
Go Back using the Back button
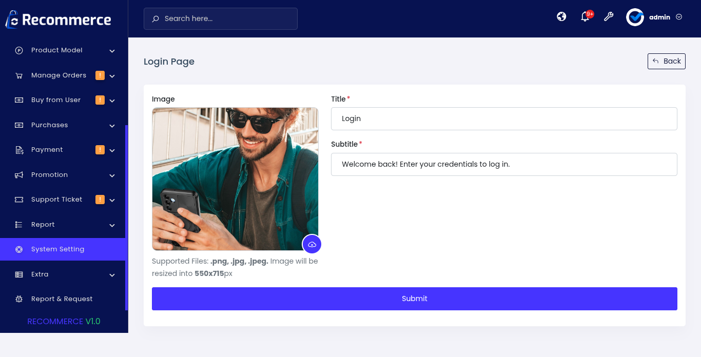coord(667,61)
